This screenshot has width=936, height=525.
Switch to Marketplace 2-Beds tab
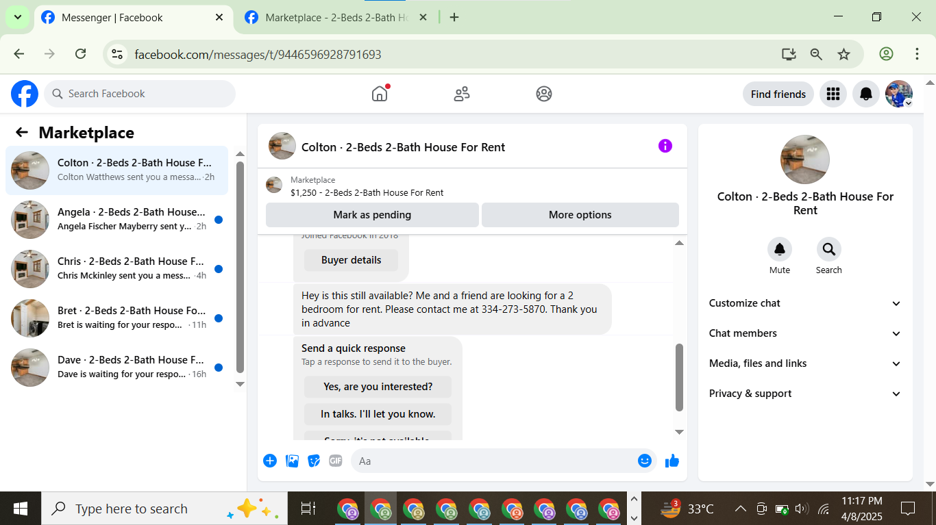coord(337,18)
